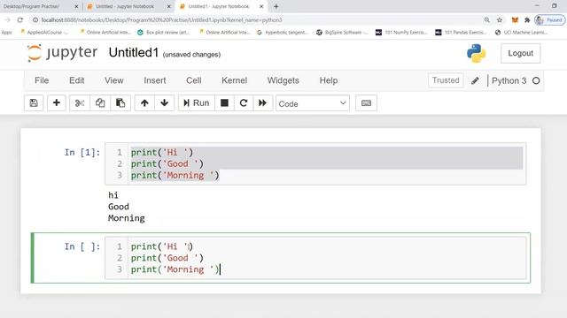Viewport: 567px width, 318px height.
Task: Click the Trusted notebook indicator
Action: (x=446, y=80)
